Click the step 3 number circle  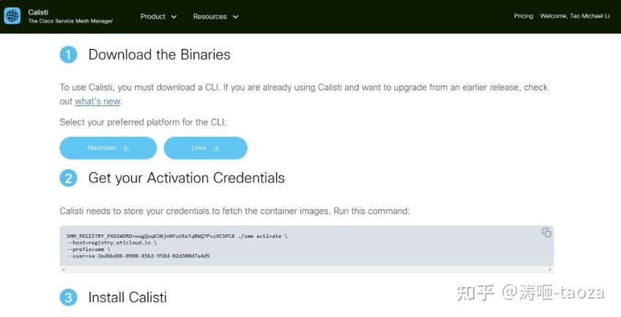coord(68,297)
